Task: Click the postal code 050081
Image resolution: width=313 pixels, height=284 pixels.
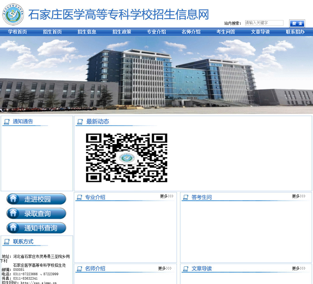Action: tap(19, 270)
